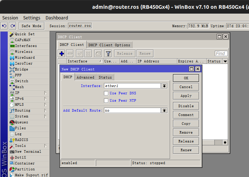Click the Add Default Route field

[132, 111]
